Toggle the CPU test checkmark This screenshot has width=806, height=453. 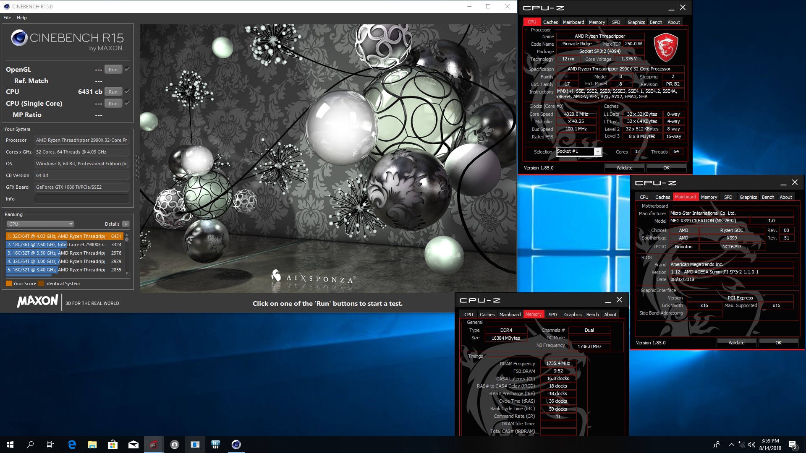click(x=127, y=91)
